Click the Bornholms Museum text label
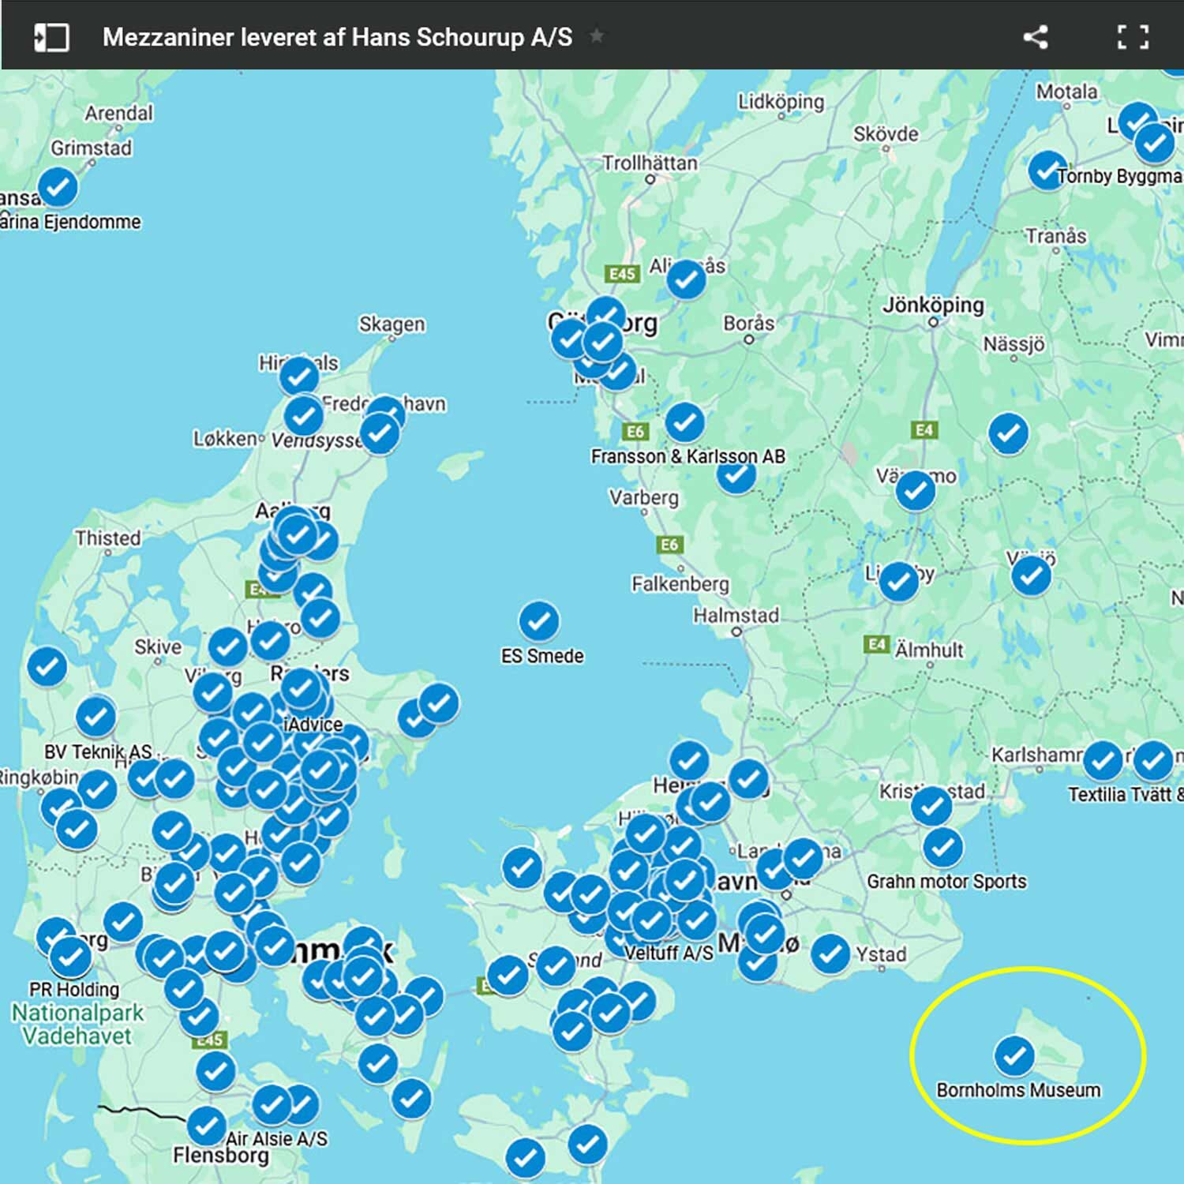 coord(1017,1090)
